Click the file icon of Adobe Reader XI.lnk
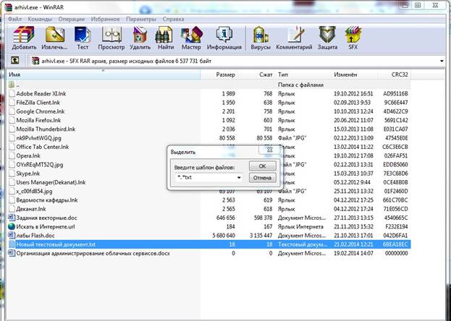Screen dimensions: 451x321 [12, 94]
